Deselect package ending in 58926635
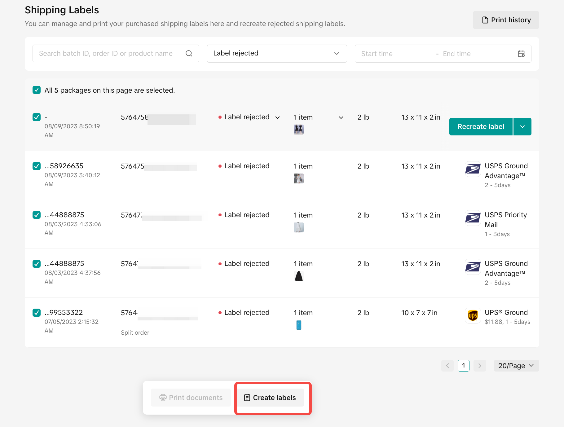This screenshot has height=427, width=564. (x=37, y=166)
